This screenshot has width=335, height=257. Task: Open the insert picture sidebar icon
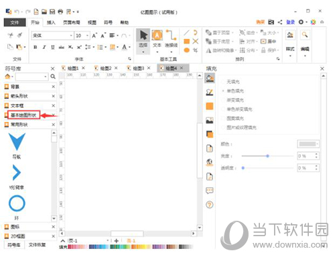[x=210, y=120]
